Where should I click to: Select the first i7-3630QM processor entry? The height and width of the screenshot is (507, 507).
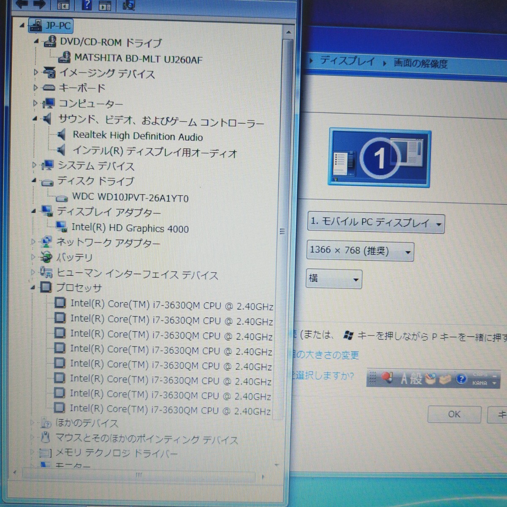(172, 305)
